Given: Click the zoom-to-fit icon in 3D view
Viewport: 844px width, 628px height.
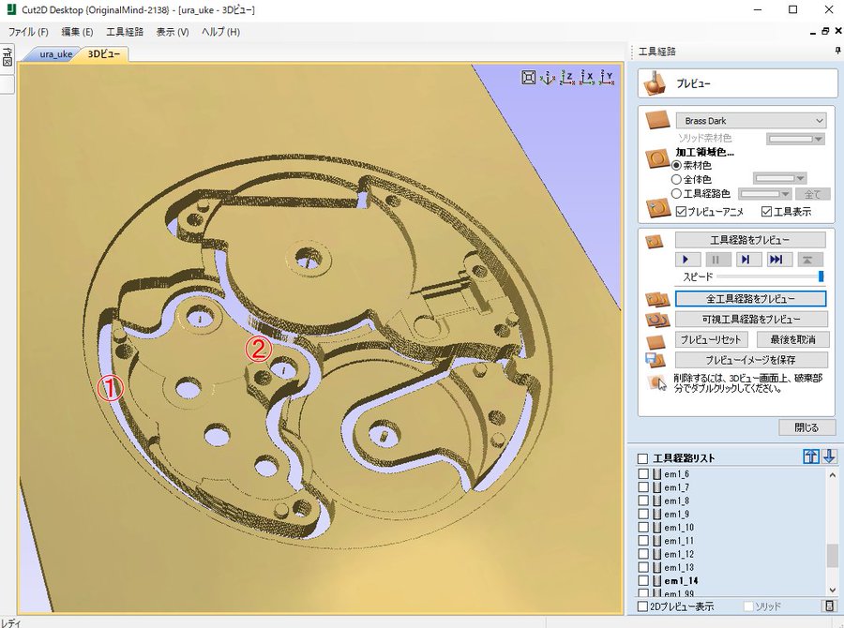Looking at the screenshot, I should 529,78.
